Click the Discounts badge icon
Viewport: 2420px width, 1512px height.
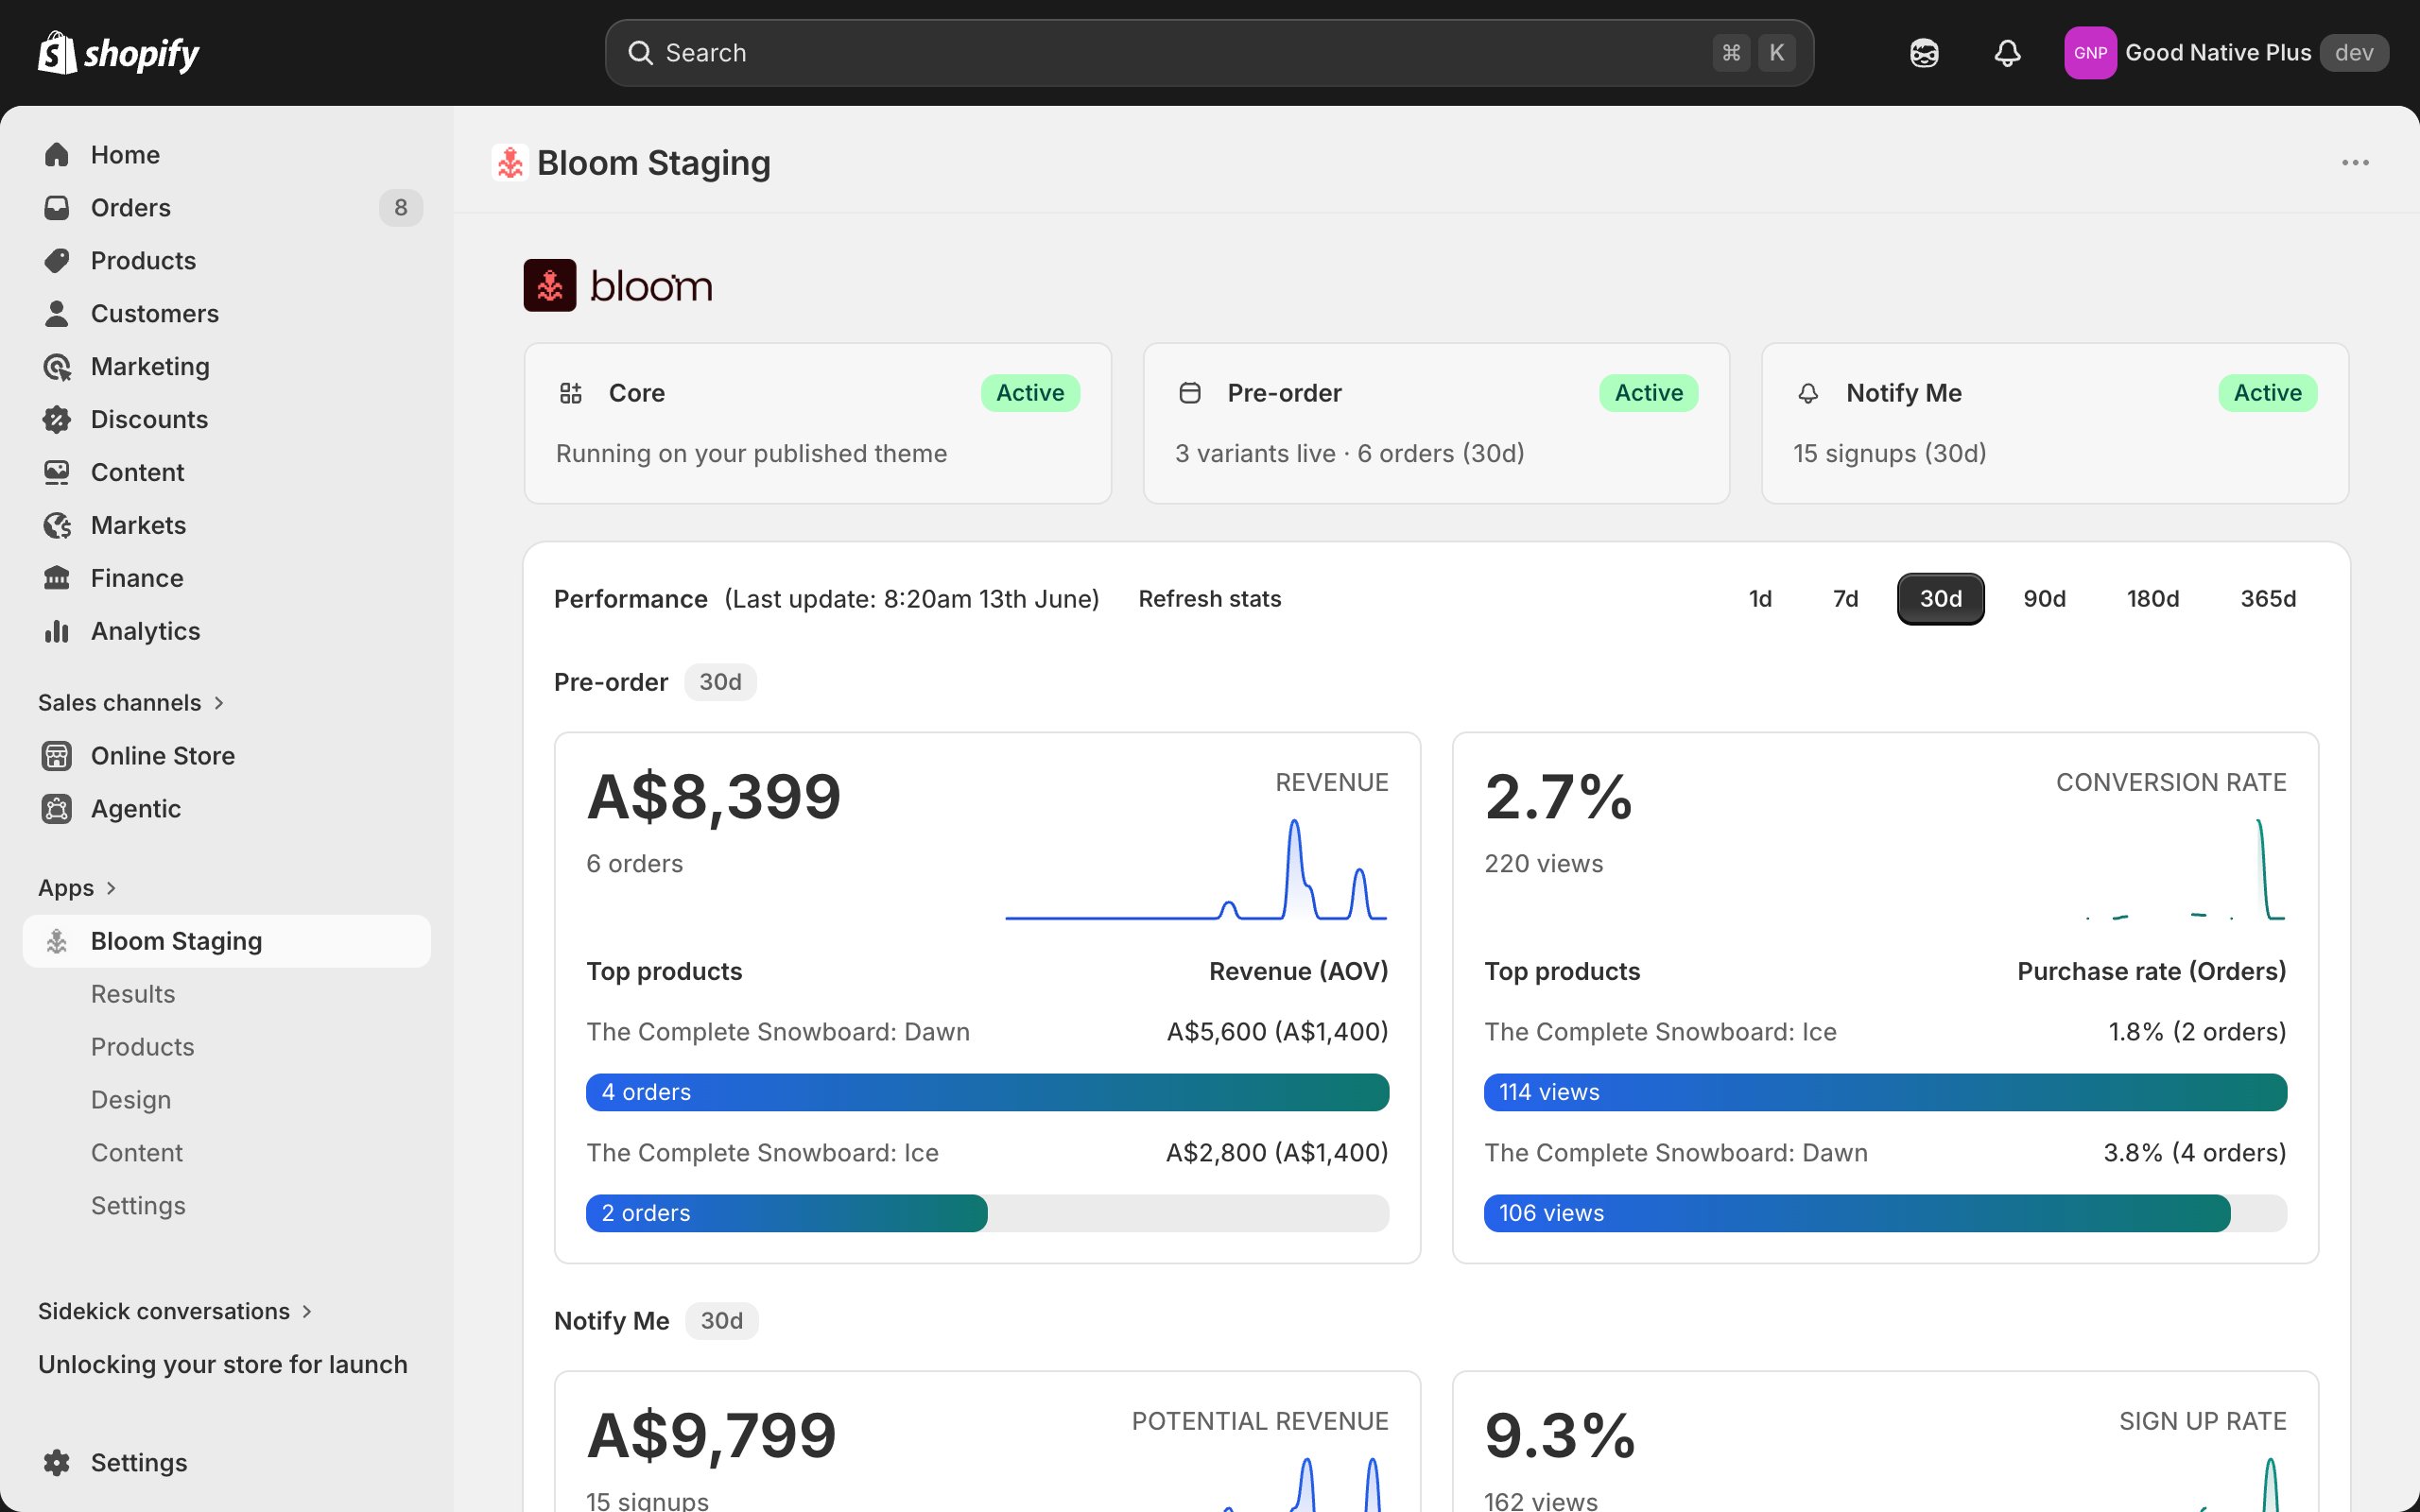pos(57,420)
